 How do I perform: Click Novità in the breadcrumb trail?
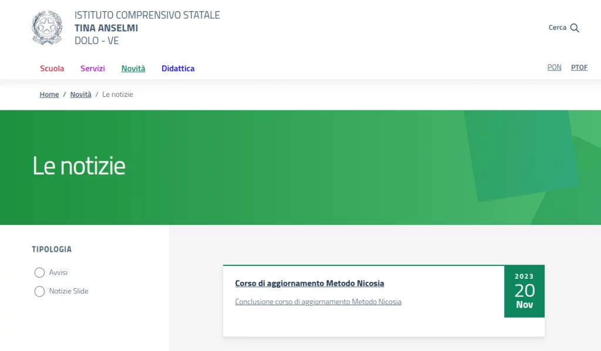(x=80, y=95)
